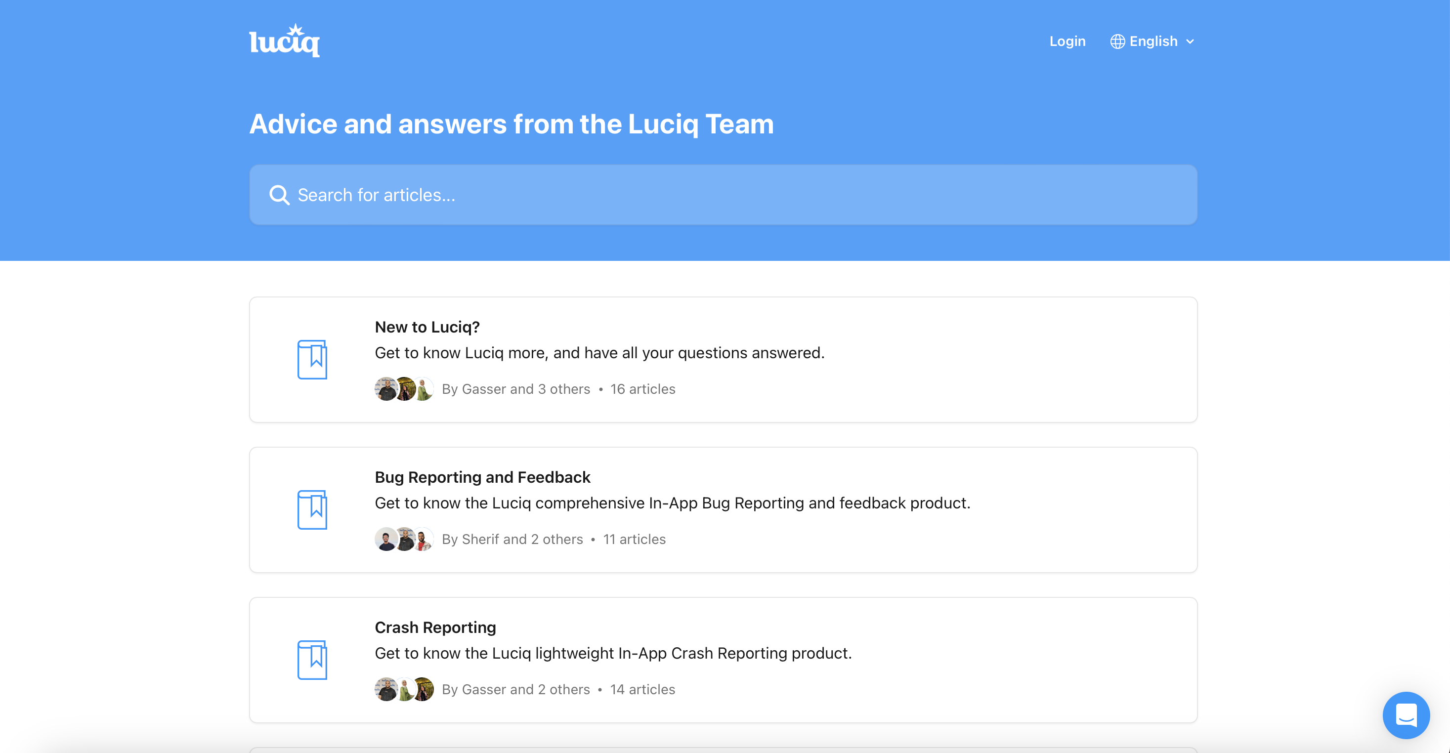Screen dimensions: 1450x753
Task: Click author avatars under Bug Reporting
Action: 404,539
